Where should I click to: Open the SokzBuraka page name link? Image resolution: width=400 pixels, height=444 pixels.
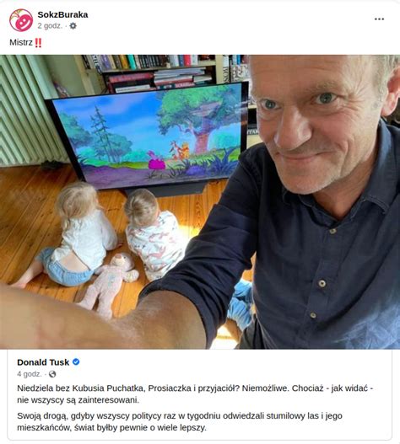pyautogui.click(x=62, y=14)
